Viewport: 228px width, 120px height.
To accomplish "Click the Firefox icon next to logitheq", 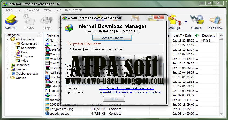I will click(x=47, y=72).
